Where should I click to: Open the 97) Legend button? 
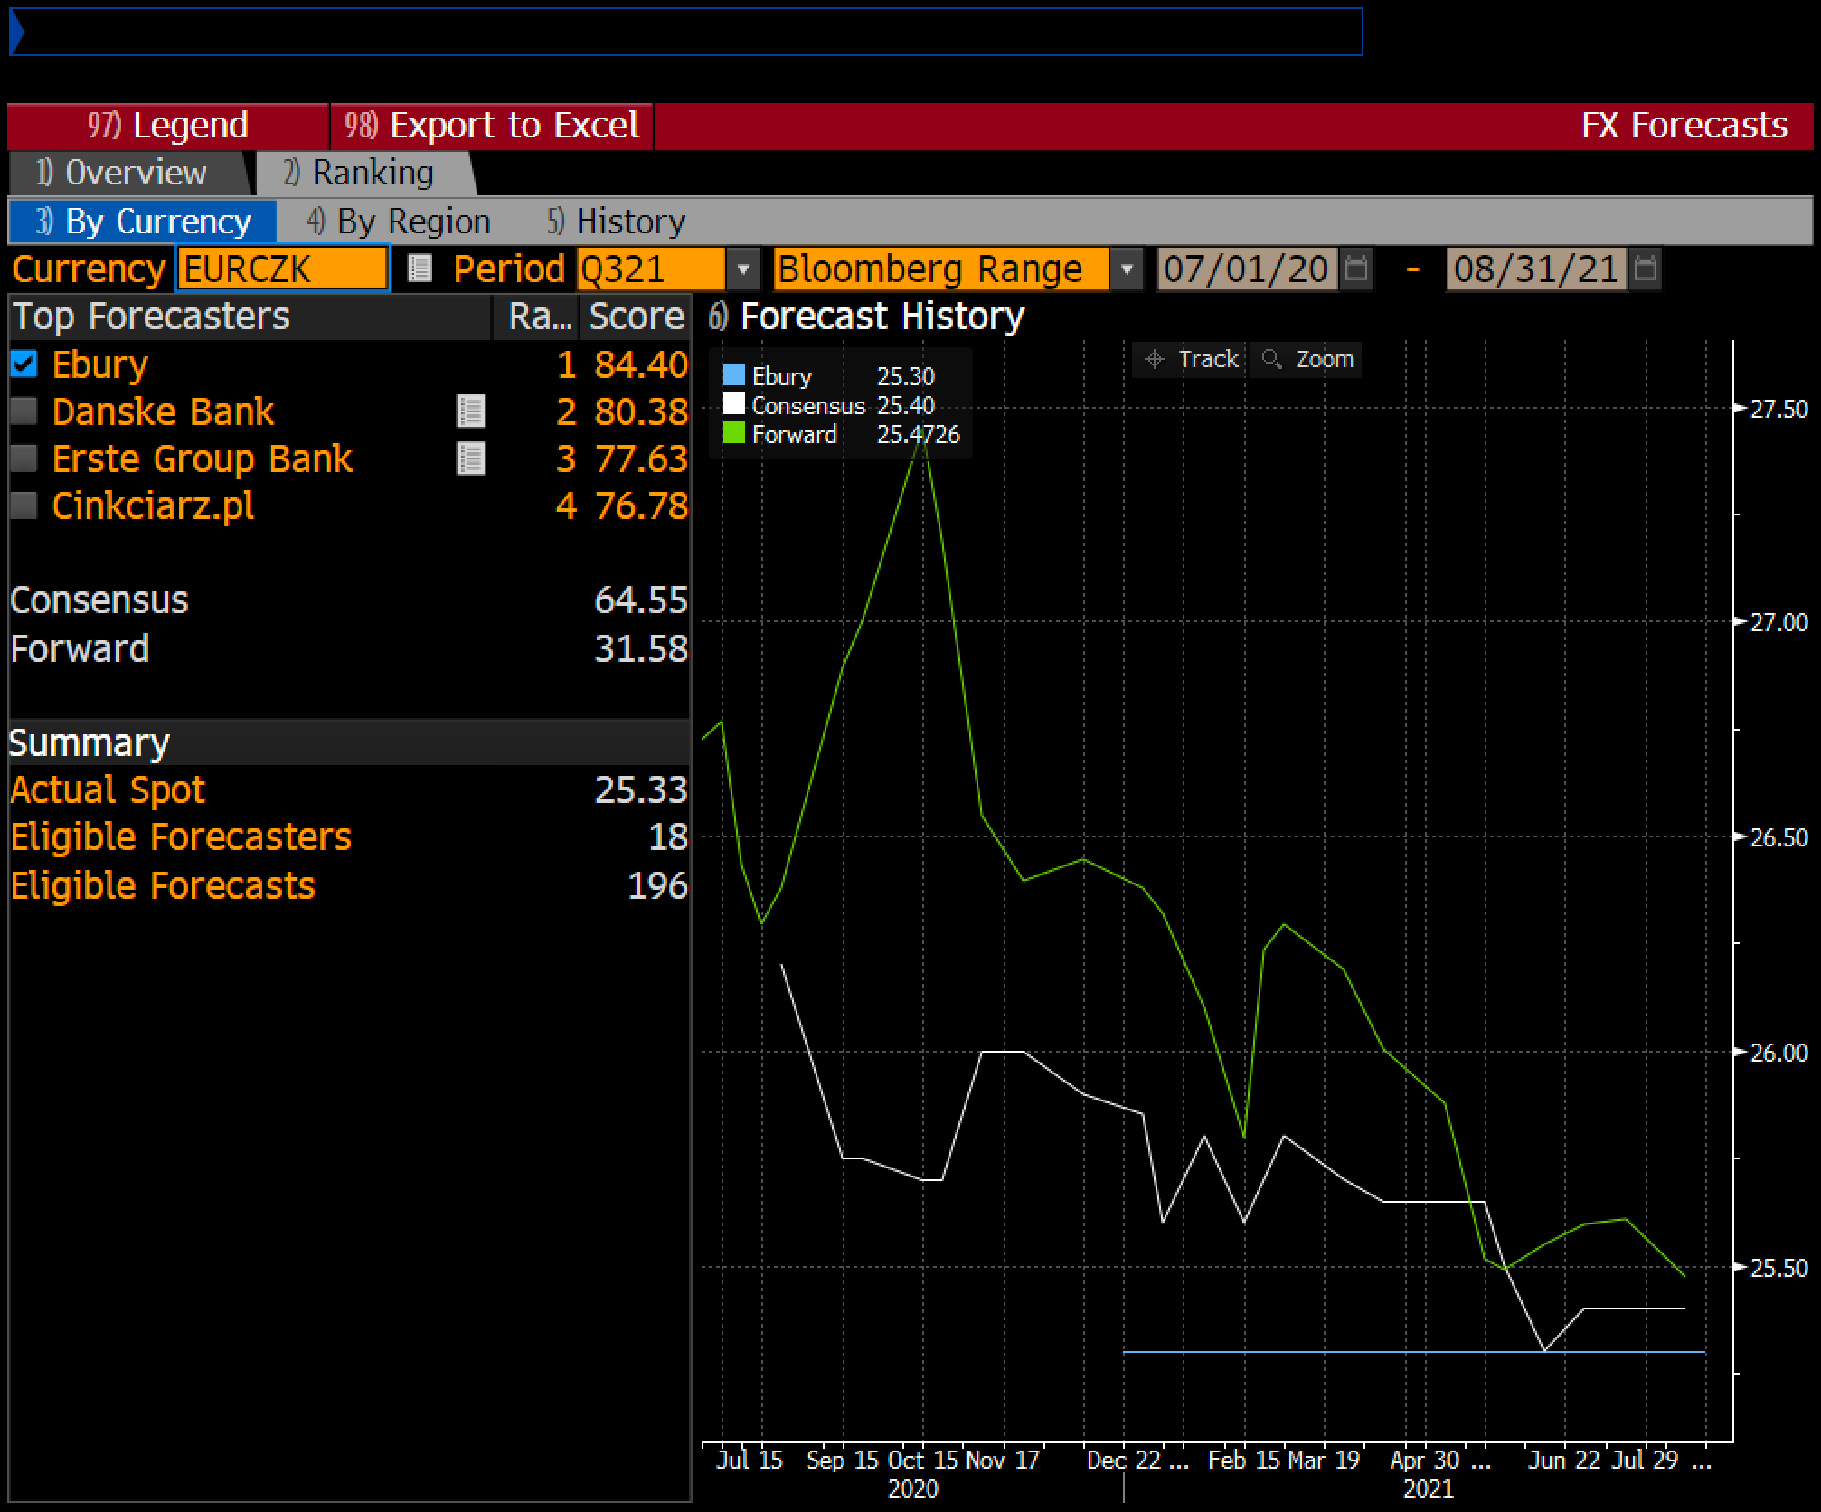click(168, 126)
